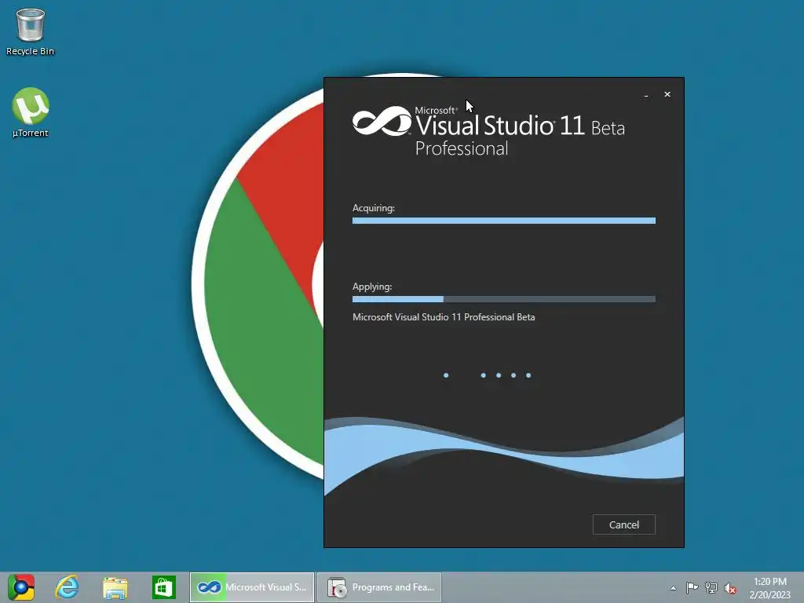Click the Visual Studio infinity logo

pos(382,122)
